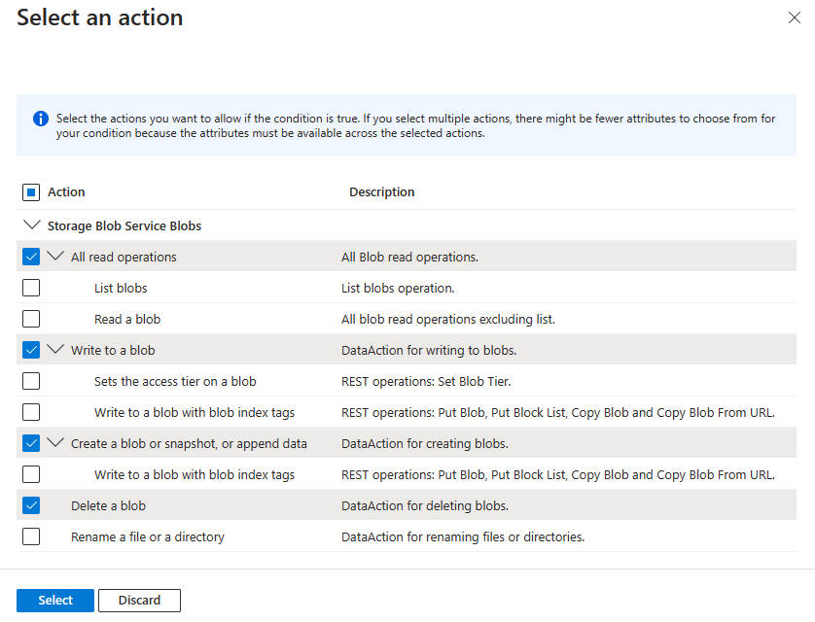Image resolution: width=815 pixels, height=622 pixels.
Task: Click the blue info icon in banner
Action: 41,119
